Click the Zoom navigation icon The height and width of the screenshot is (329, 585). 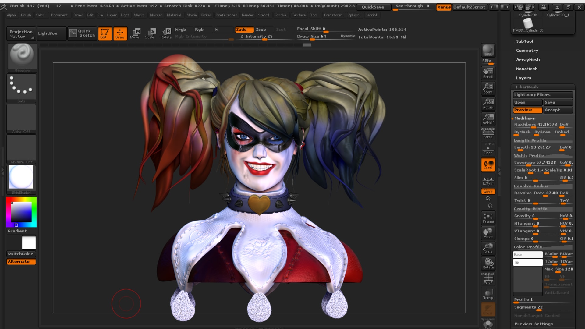tap(488, 88)
